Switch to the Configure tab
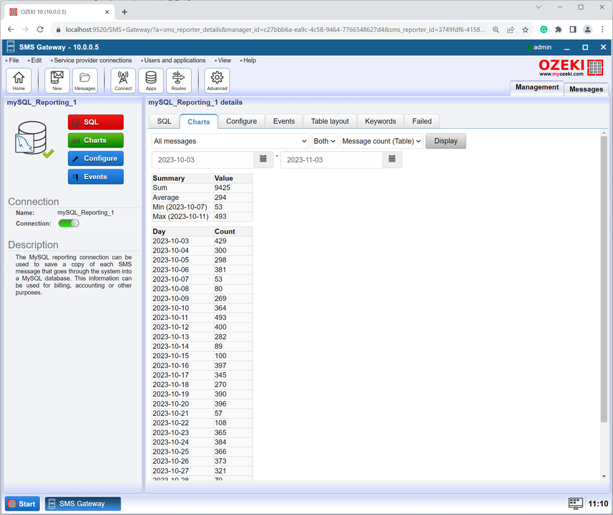613x515 pixels. click(x=242, y=121)
